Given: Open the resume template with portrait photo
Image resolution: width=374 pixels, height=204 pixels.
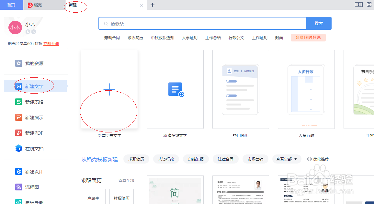Looking at the screenshot, I should (x=241, y=190).
